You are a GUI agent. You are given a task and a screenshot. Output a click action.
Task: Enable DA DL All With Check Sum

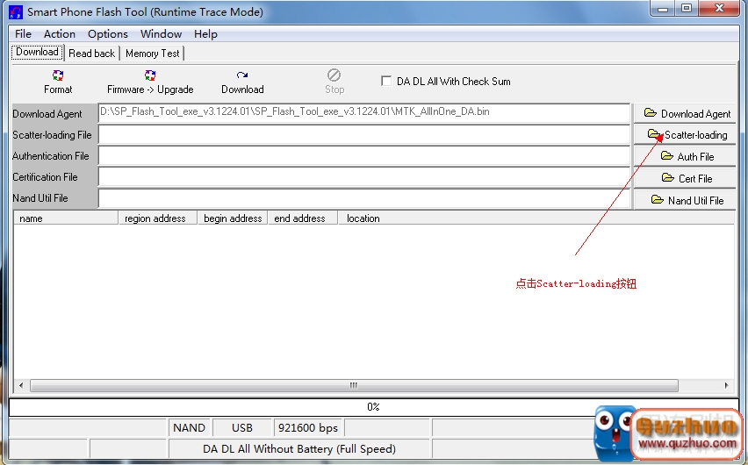[386, 81]
